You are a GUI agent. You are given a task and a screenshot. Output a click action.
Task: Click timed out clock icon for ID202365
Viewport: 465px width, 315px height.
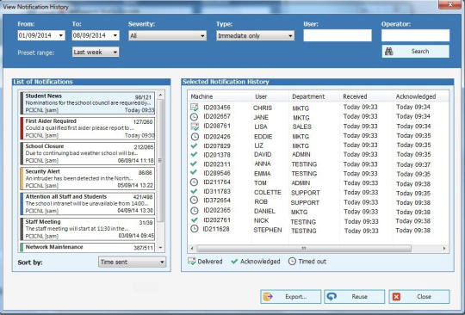(194, 210)
